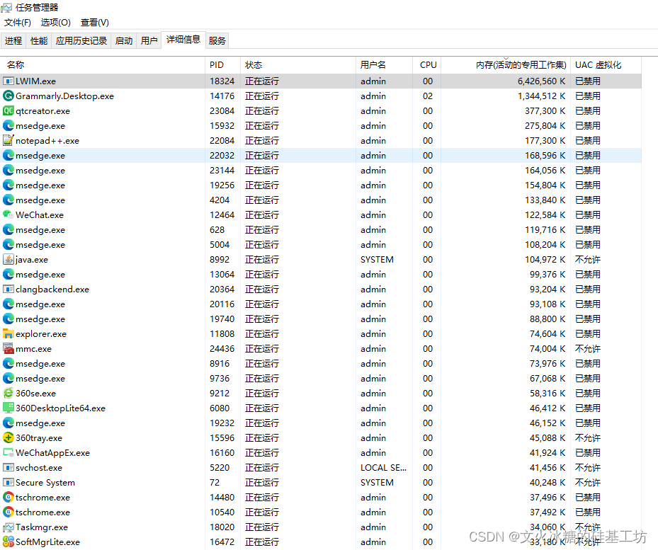Click the WeChatAppEx.exe icon
Viewport: 658px width, 550px height.
click(8, 452)
